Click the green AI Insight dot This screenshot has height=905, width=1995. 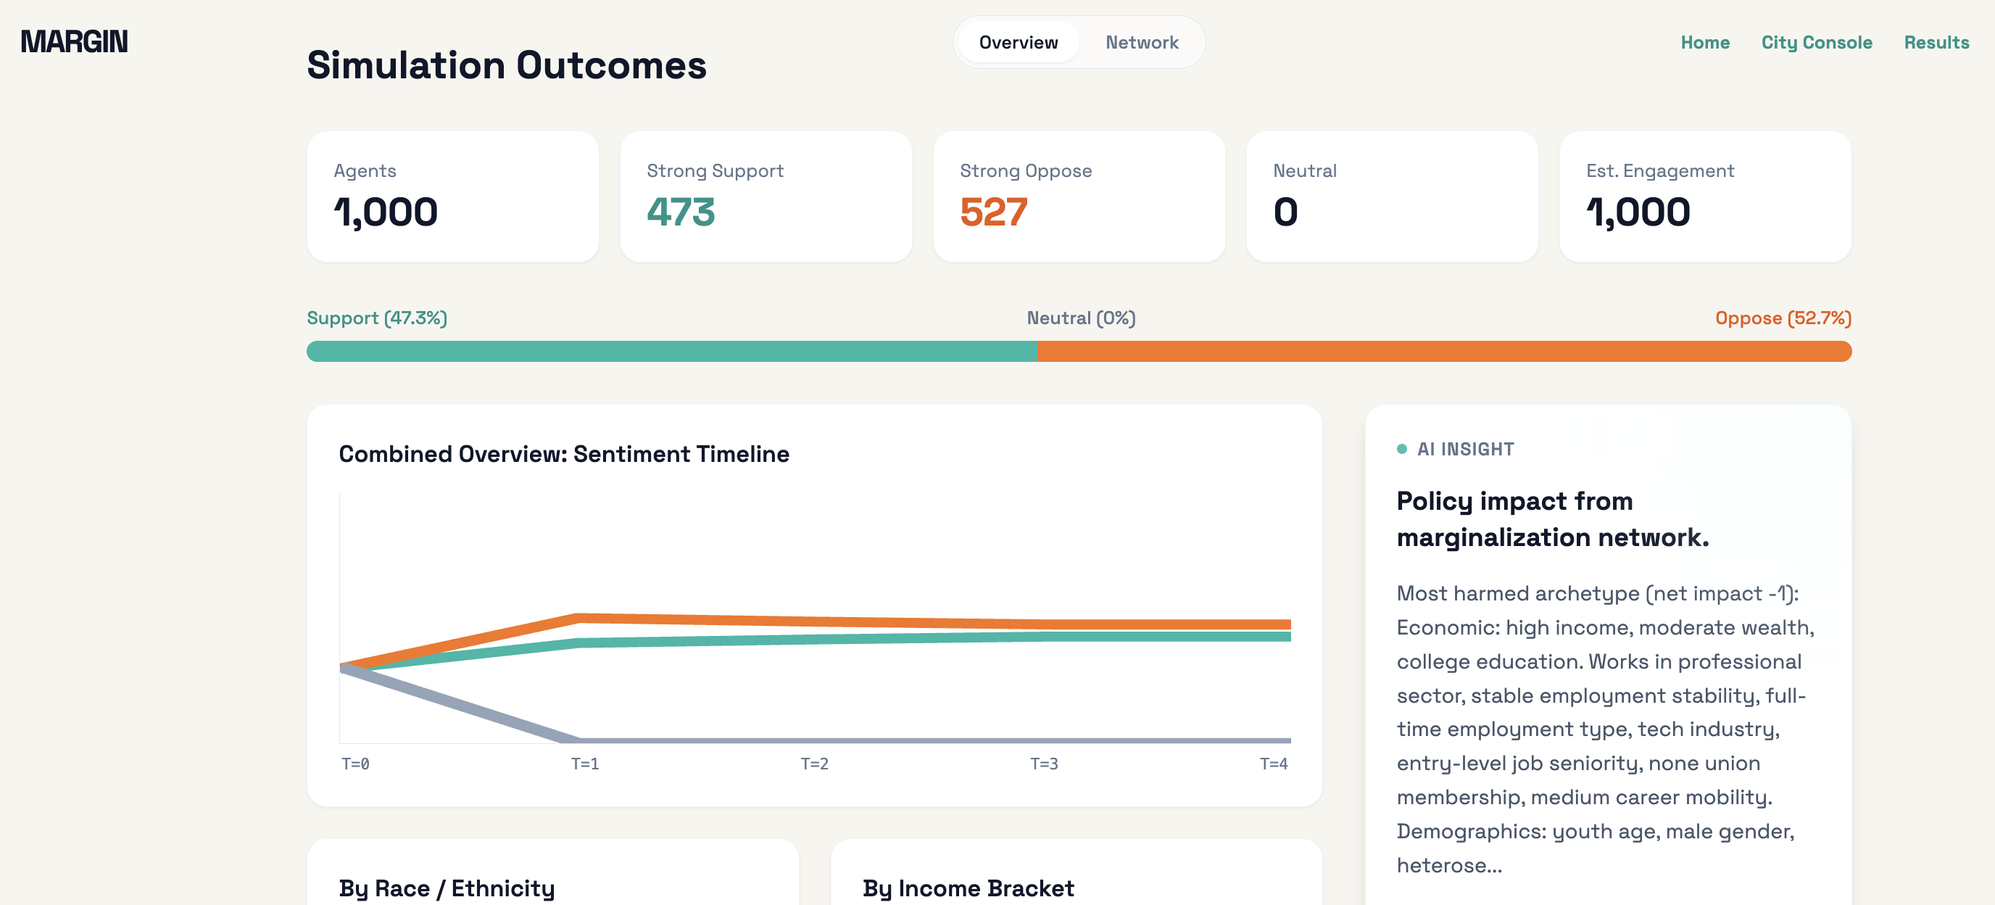tap(1401, 450)
